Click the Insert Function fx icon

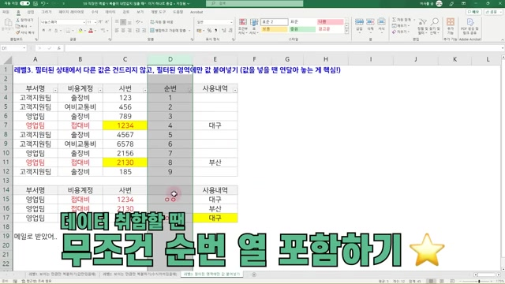pyautogui.click(x=58, y=48)
